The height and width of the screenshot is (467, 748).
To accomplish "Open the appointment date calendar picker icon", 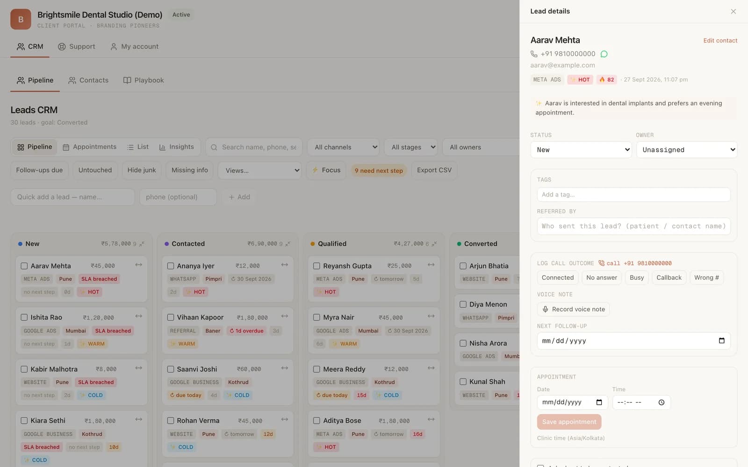I will [x=599, y=402].
